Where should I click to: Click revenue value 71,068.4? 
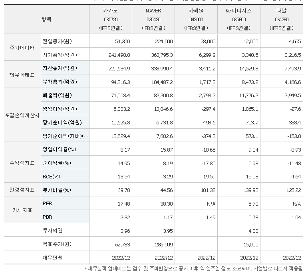coord(121,96)
